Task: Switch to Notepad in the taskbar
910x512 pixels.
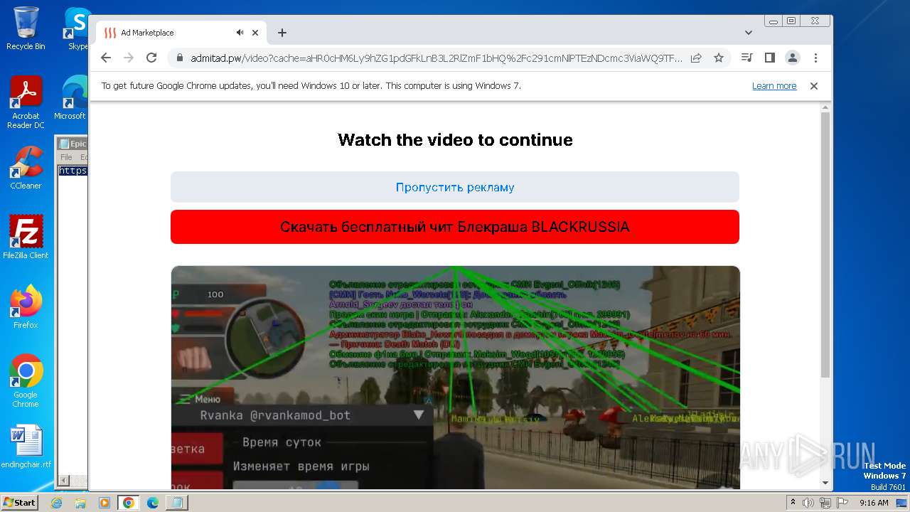Action: pyautogui.click(x=177, y=503)
